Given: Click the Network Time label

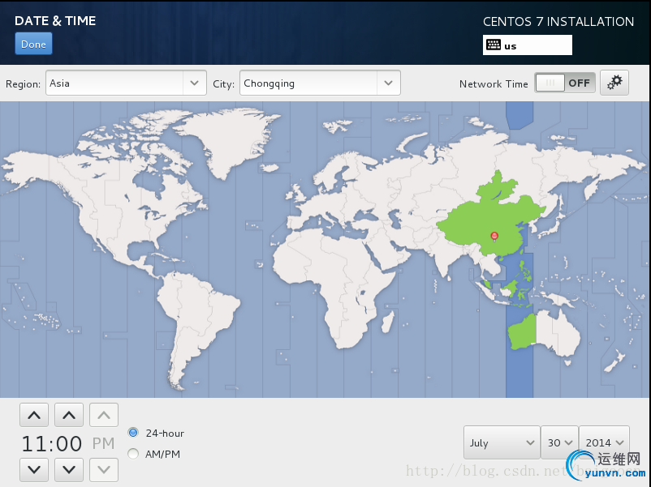Looking at the screenshot, I should click(494, 83).
